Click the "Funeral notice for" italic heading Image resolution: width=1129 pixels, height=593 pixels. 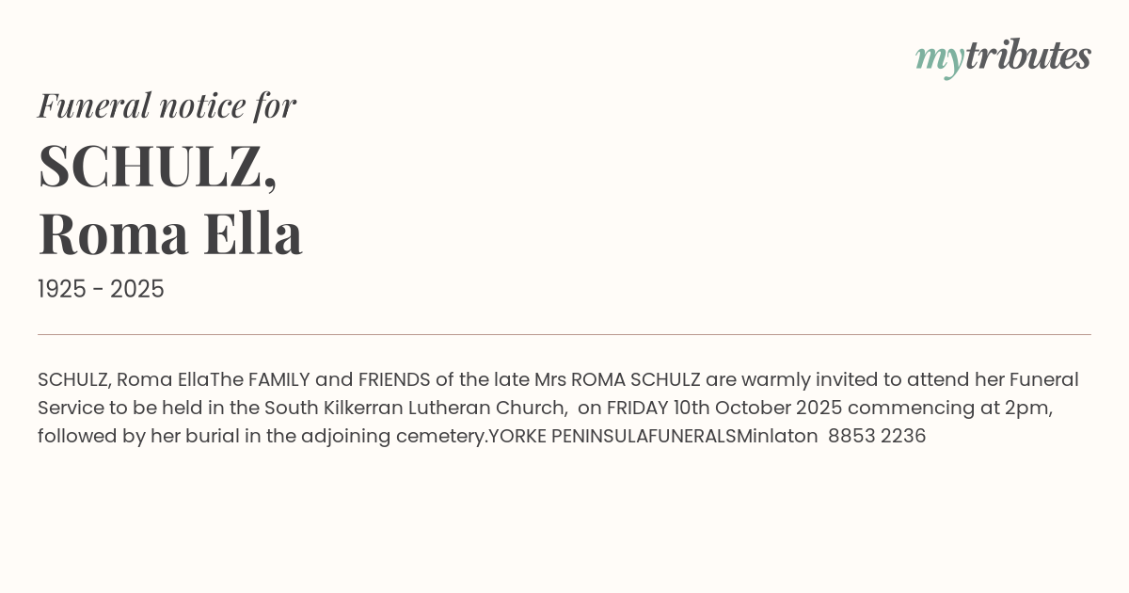click(167, 105)
